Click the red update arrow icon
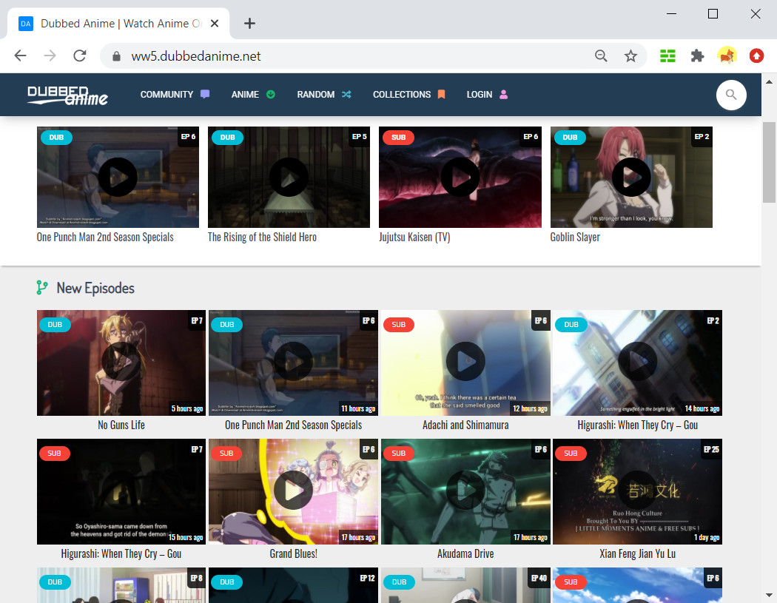 click(x=756, y=56)
